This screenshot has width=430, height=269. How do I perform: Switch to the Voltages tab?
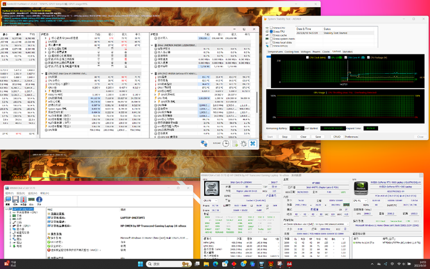point(305,51)
